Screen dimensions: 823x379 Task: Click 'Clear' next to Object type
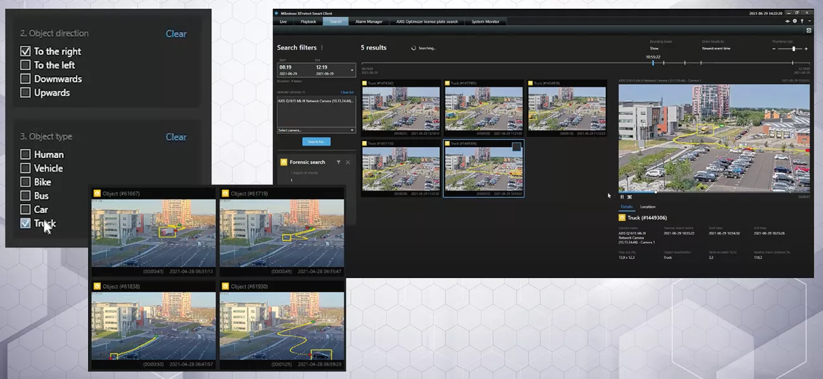click(176, 136)
